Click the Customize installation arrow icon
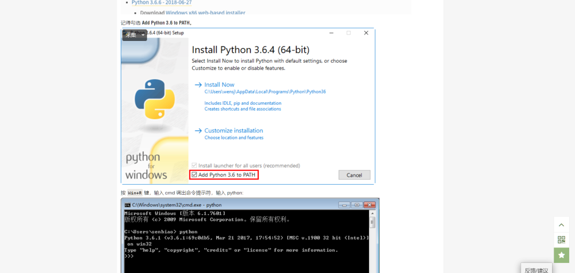The width and height of the screenshot is (575, 273). click(198, 131)
